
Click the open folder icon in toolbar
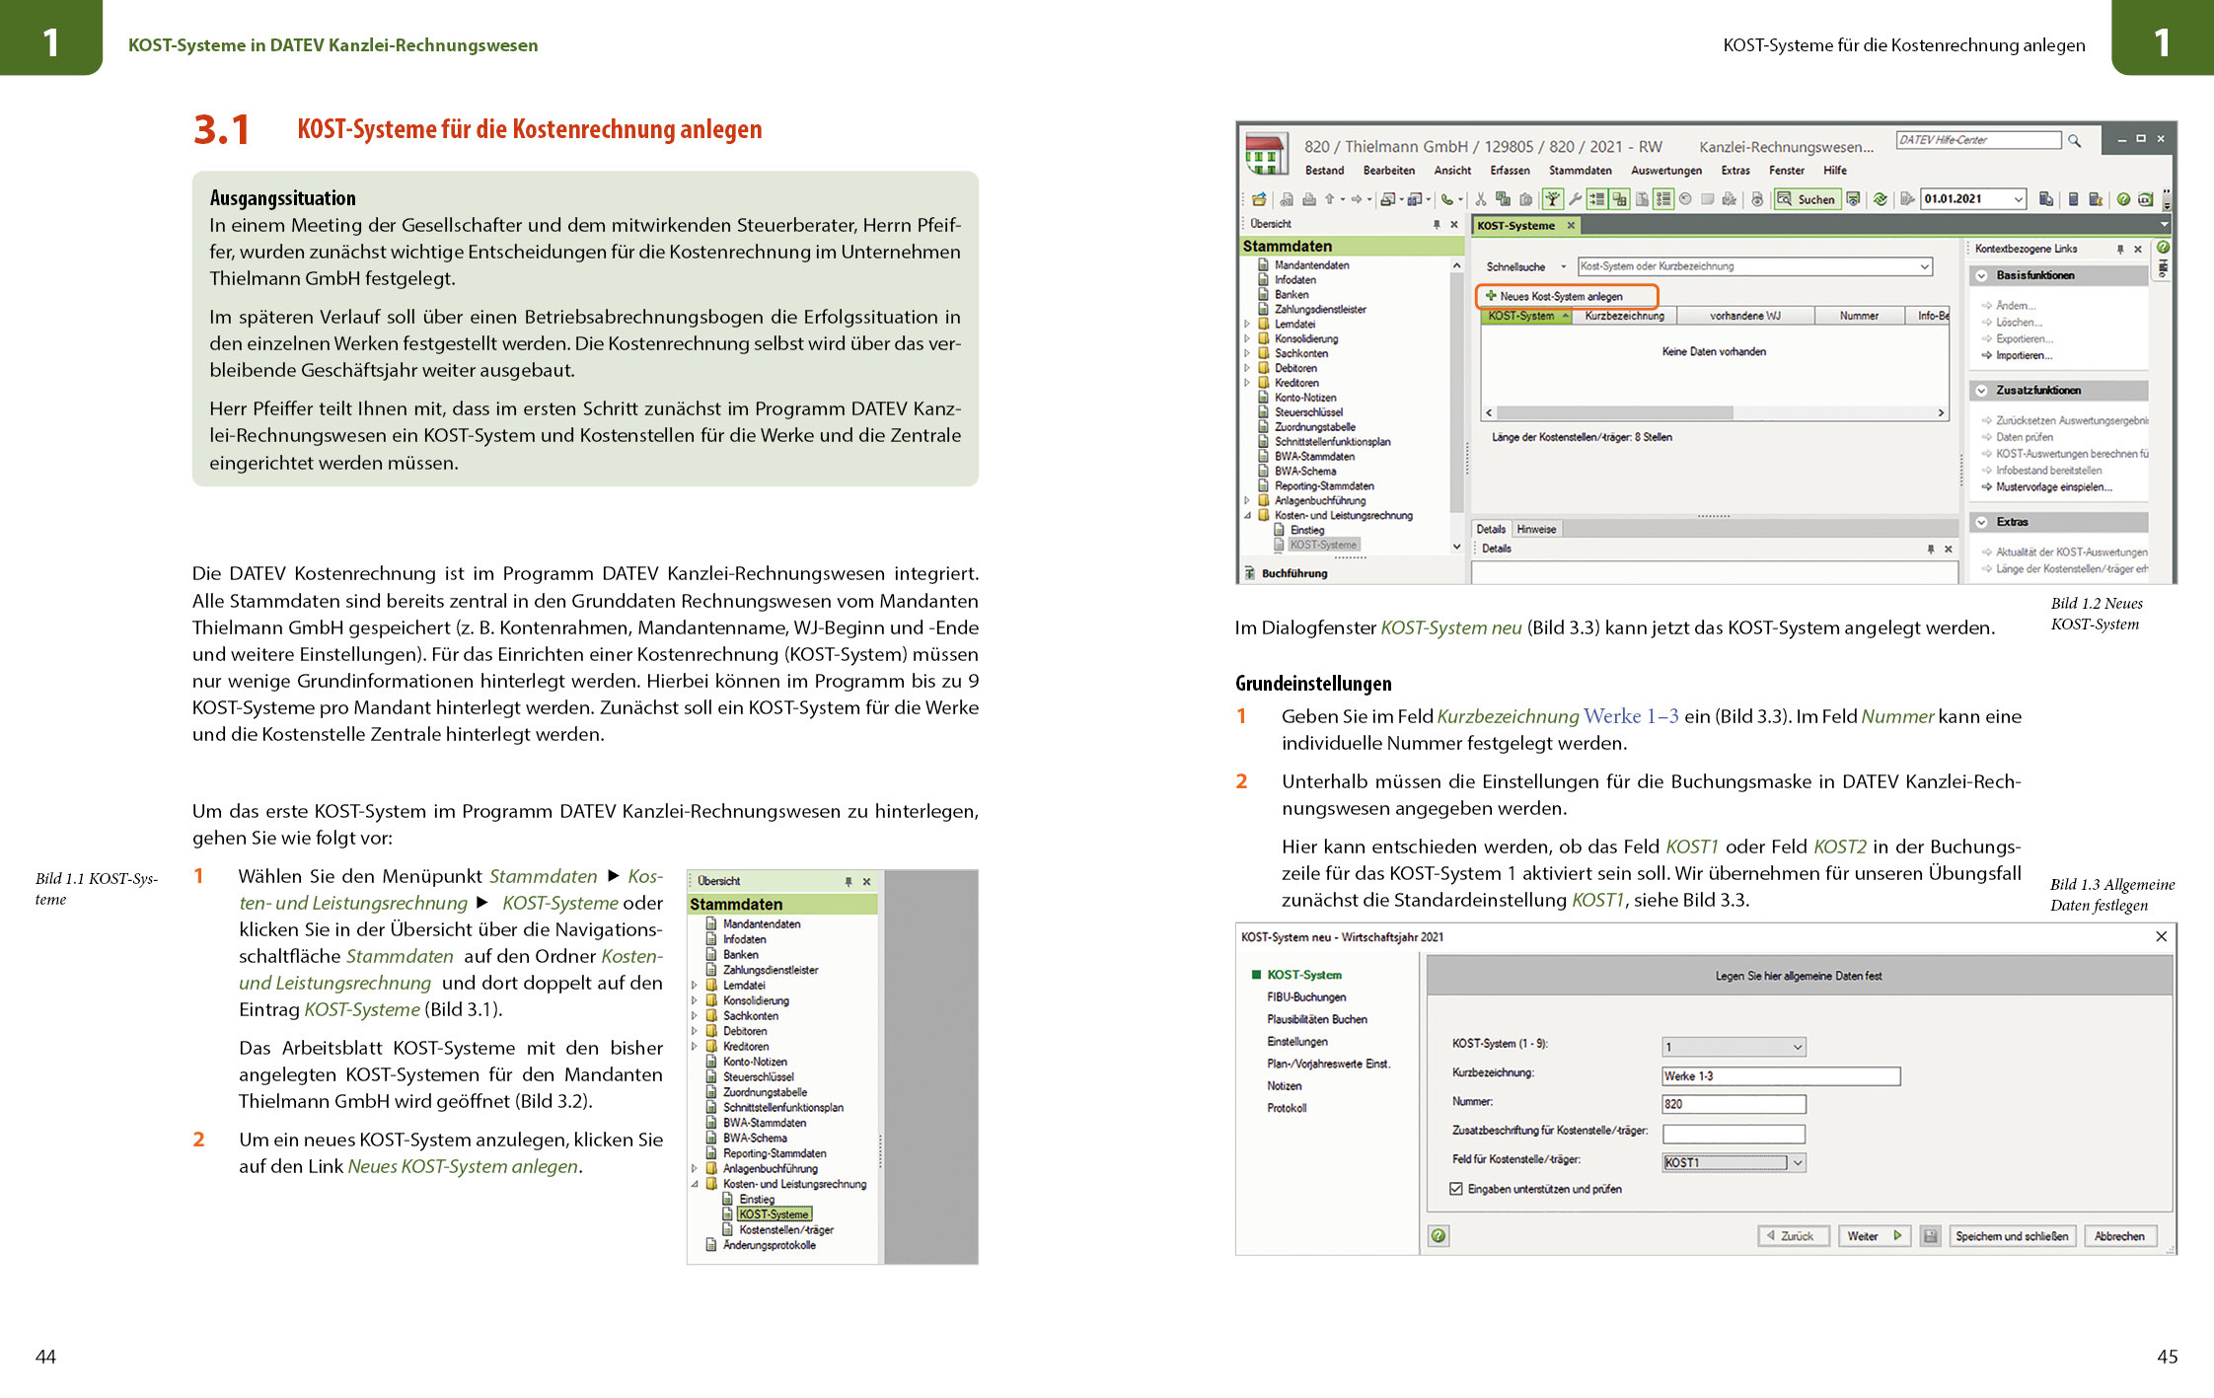(1259, 199)
